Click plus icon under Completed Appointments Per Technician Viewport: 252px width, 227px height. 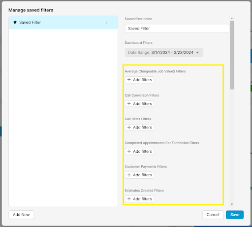(x=129, y=151)
